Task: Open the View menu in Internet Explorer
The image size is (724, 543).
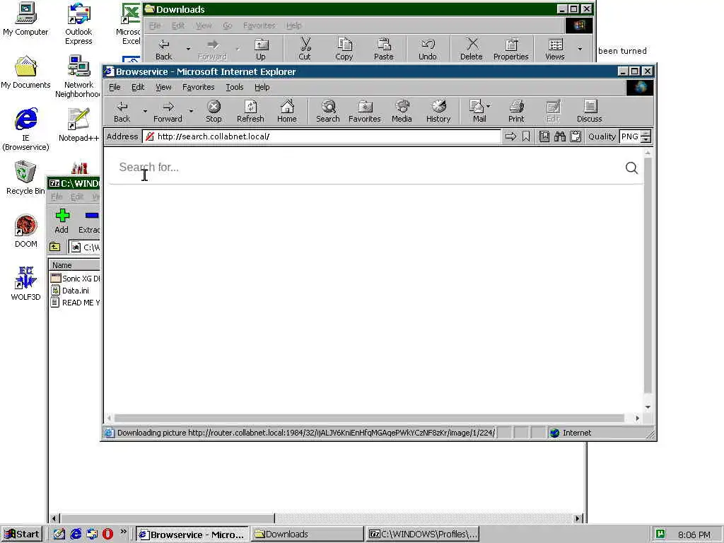Action: 163,87
